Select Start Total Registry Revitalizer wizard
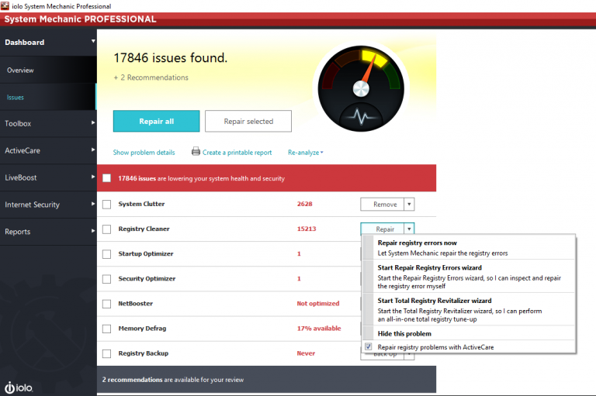The width and height of the screenshot is (596, 396). (x=469, y=309)
